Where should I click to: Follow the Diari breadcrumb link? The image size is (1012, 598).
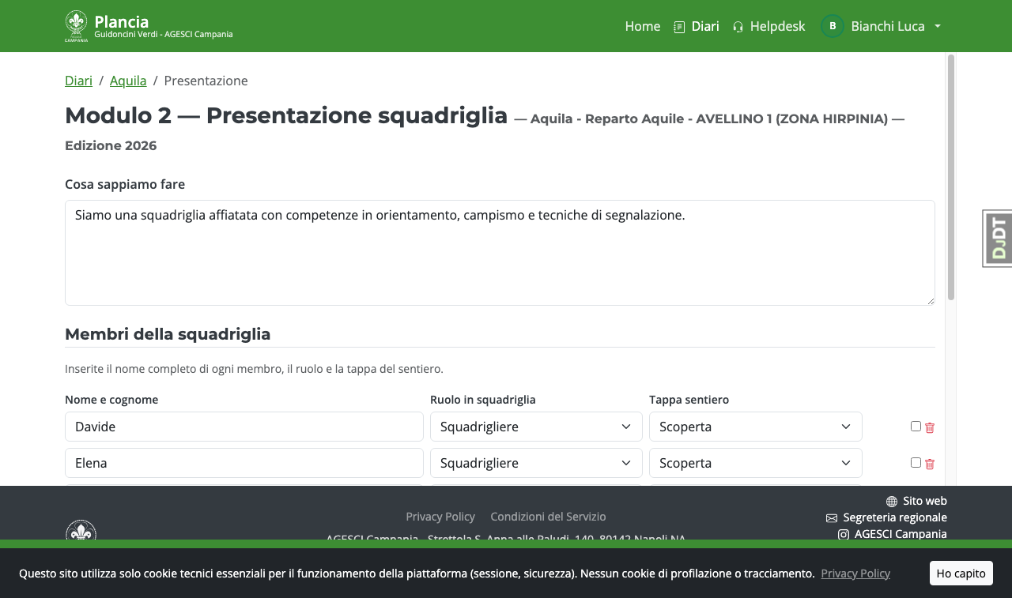pos(78,81)
